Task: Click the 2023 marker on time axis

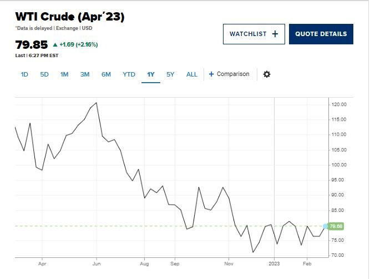Action: tap(274, 263)
